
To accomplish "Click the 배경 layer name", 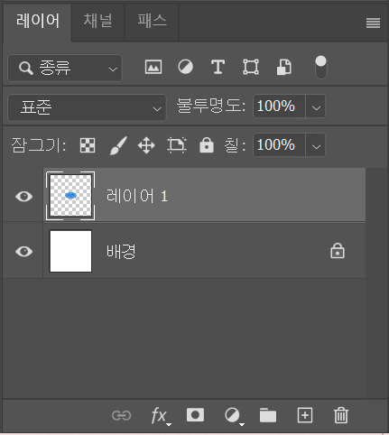I will (x=121, y=251).
